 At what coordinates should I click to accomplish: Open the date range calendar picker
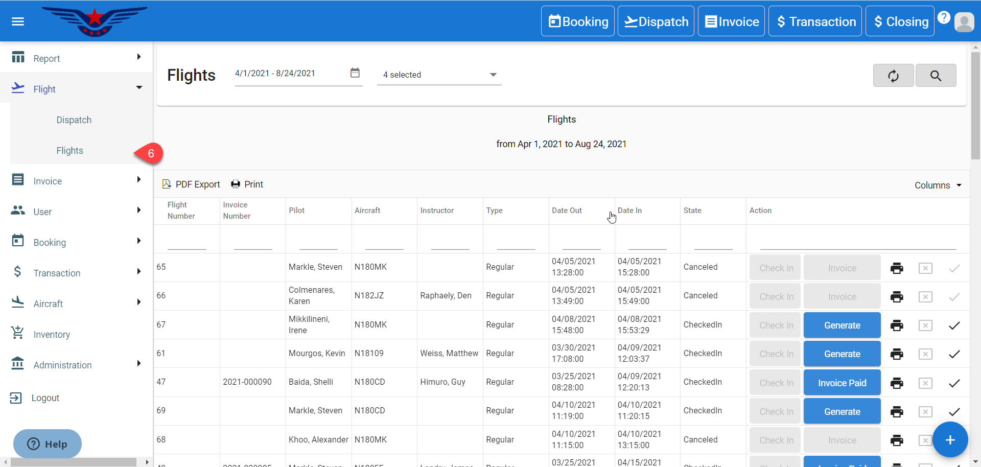click(x=355, y=73)
